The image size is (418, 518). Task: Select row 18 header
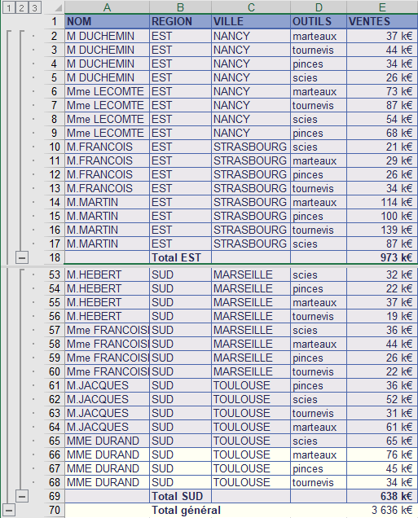pos(55,257)
